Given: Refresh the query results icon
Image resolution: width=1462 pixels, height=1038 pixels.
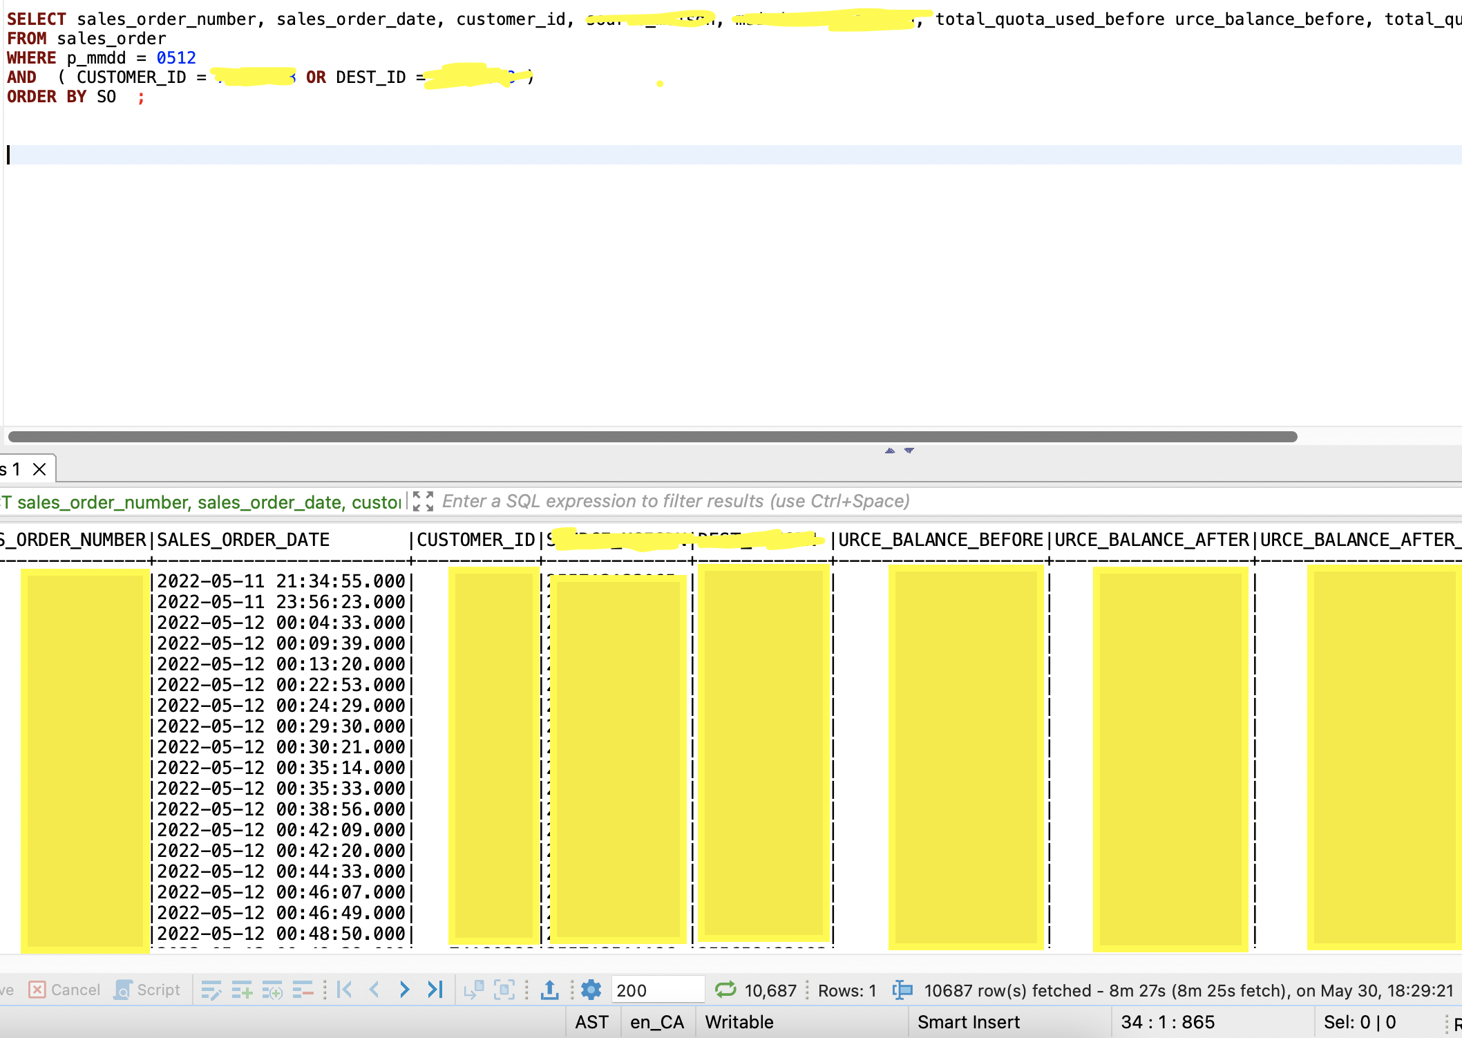Looking at the screenshot, I should pyautogui.click(x=724, y=989).
